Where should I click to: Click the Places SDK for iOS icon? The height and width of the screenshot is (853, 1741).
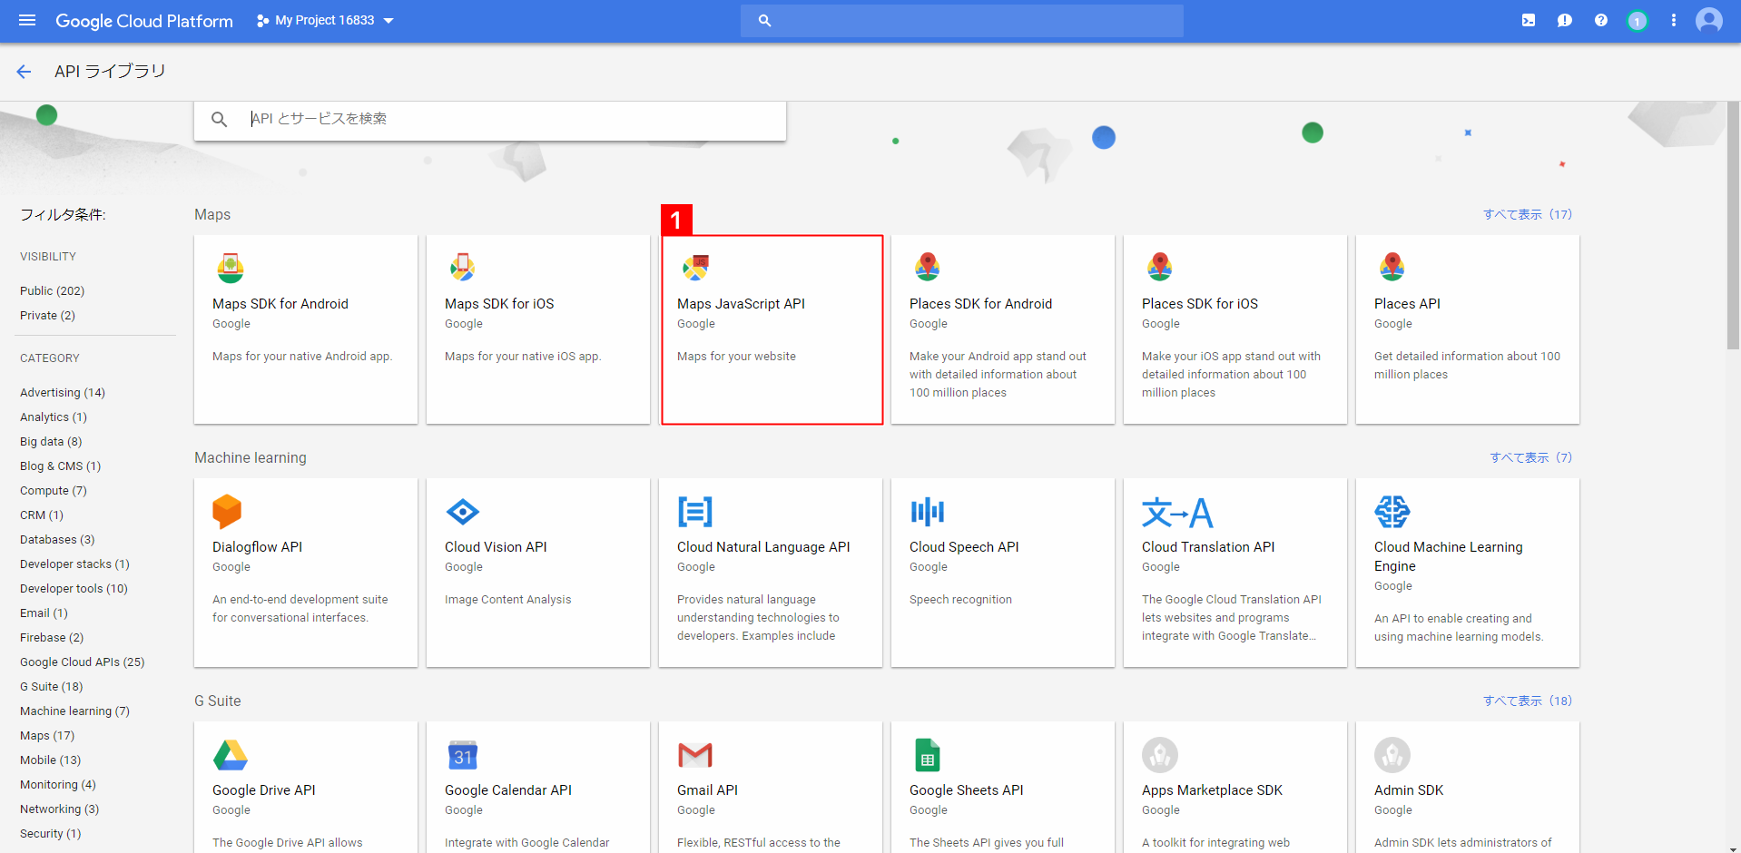(x=1160, y=268)
